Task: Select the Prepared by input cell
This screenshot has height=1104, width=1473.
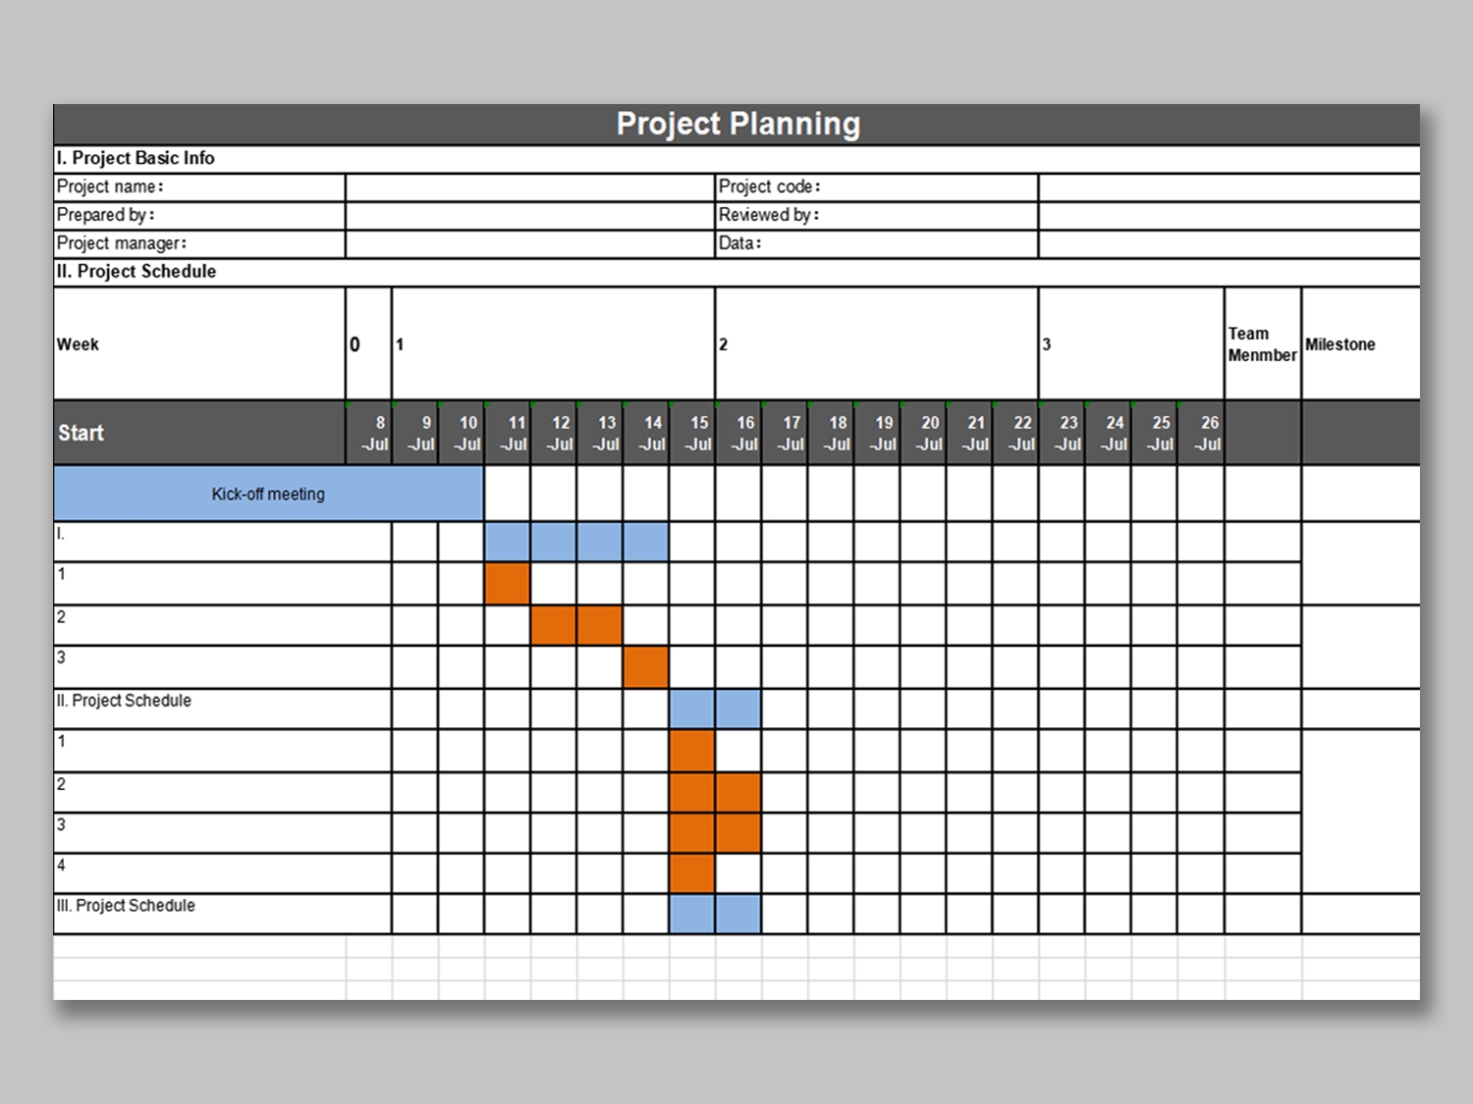Action: [529, 216]
